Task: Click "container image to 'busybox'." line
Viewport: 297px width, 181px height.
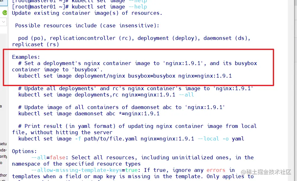Action: [x=57, y=69]
